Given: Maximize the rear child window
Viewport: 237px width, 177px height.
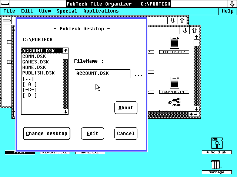Looking at the screenshot, I should point(182,20).
